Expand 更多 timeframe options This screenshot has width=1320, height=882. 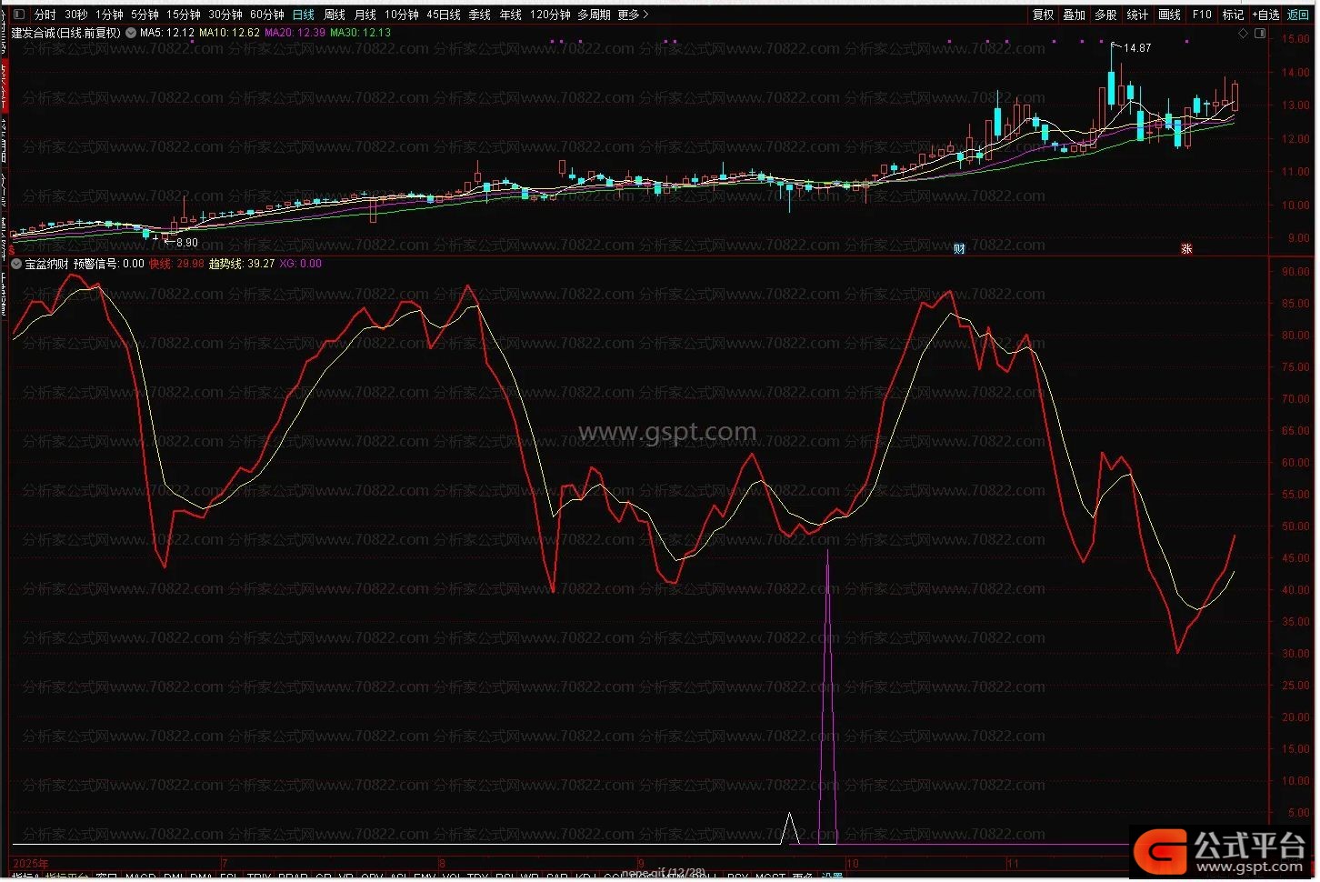point(633,15)
